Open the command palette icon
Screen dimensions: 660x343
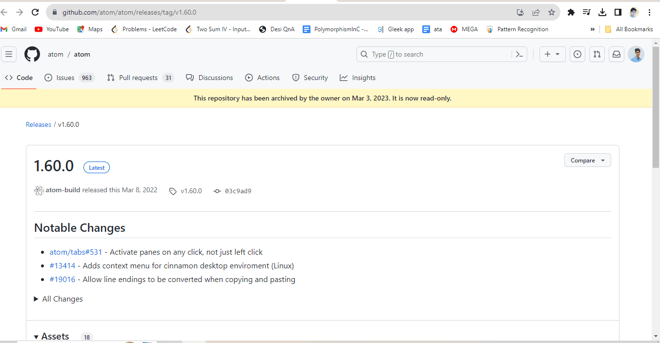tap(519, 54)
